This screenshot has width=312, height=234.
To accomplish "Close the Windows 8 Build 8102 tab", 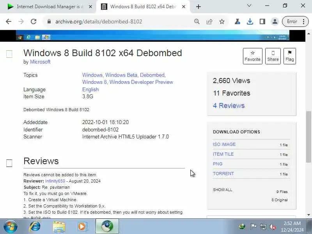I will [184, 7].
